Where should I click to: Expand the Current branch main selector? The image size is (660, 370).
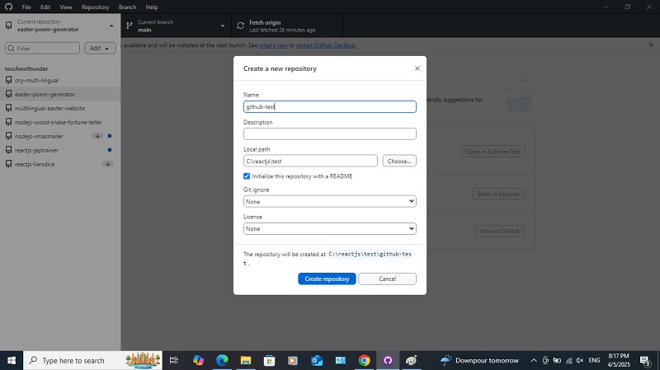point(176,26)
